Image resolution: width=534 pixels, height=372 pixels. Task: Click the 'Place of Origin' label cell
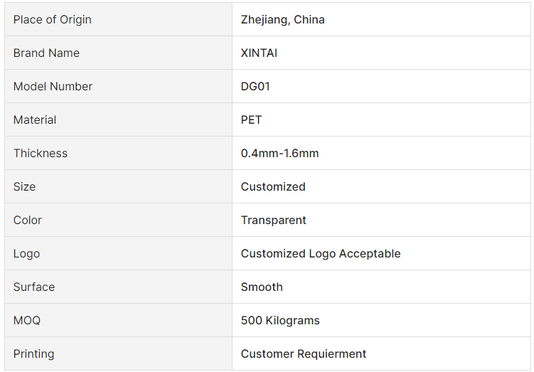(x=118, y=19)
